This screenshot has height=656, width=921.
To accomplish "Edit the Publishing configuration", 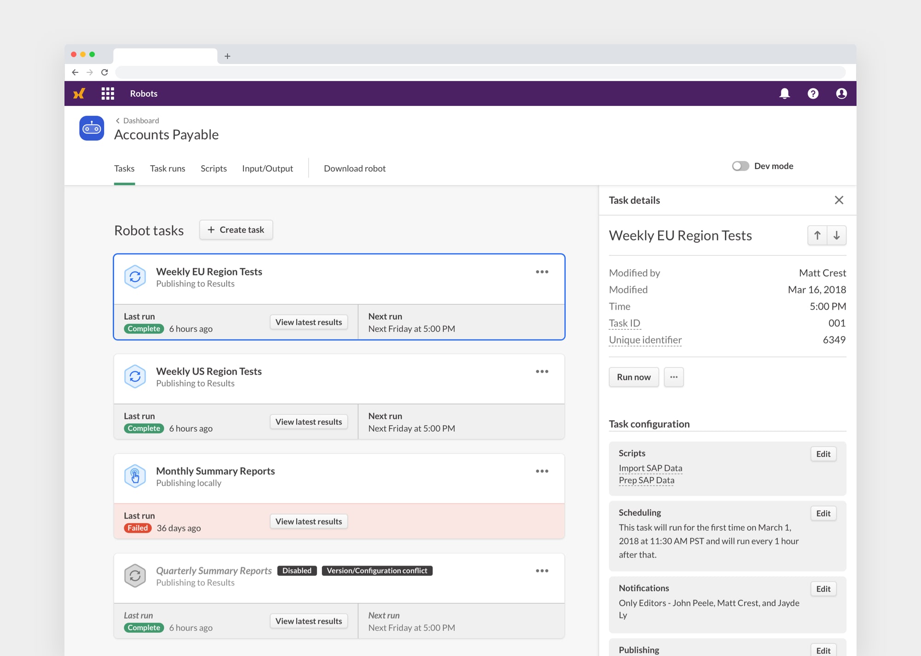I will 823,650.
